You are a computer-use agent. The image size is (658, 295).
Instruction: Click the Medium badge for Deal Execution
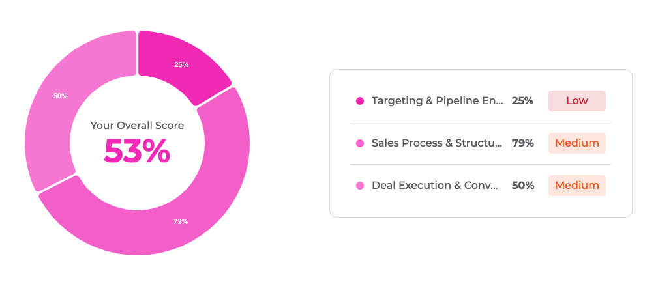point(576,186)
